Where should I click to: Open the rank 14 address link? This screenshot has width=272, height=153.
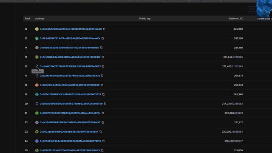tap(69, 48)
